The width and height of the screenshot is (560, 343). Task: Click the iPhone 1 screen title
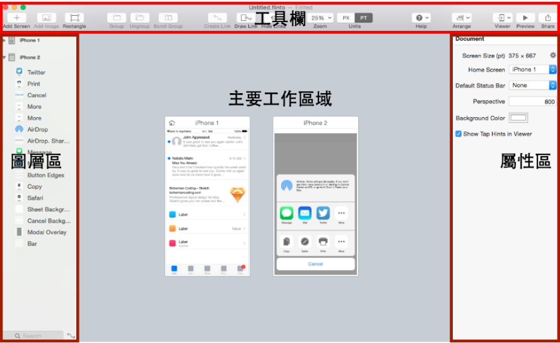[x=207, y=123]
